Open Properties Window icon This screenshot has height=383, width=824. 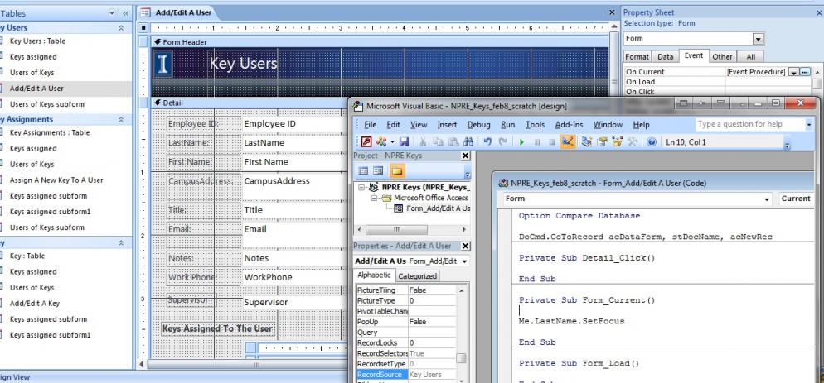[602, 141]
